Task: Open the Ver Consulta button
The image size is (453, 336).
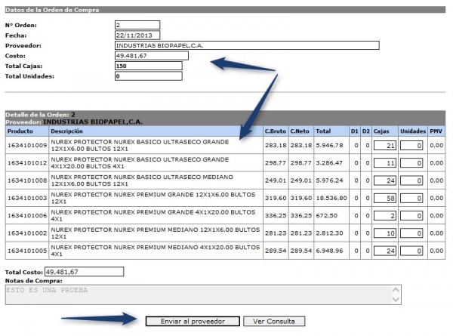Action: [x=274, y=321]
